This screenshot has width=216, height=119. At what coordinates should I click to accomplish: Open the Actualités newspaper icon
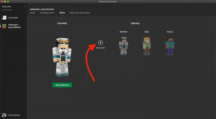(4, 18)
